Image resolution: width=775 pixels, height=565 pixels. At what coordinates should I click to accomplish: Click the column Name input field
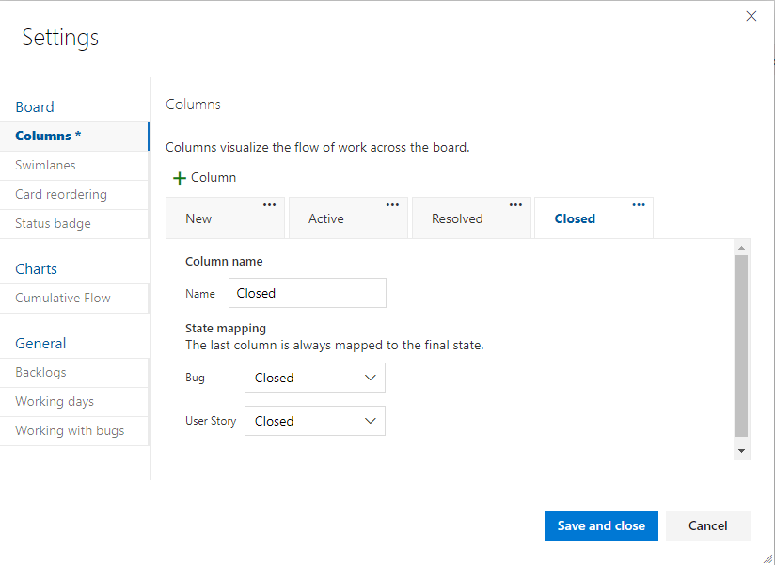point(308,293)
